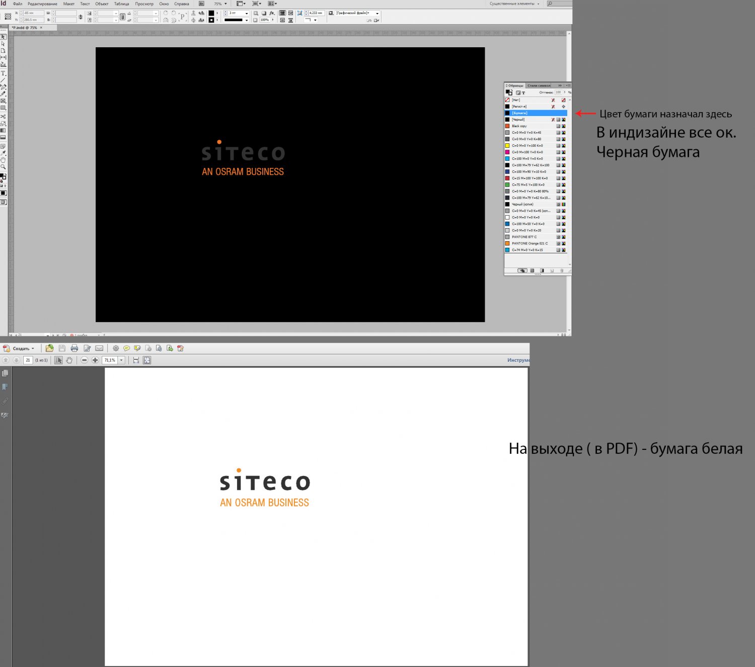The width and height of the screenshot is (755, 667).
Task: Click the X position field in control bar
Action: [x=33, y=13]
